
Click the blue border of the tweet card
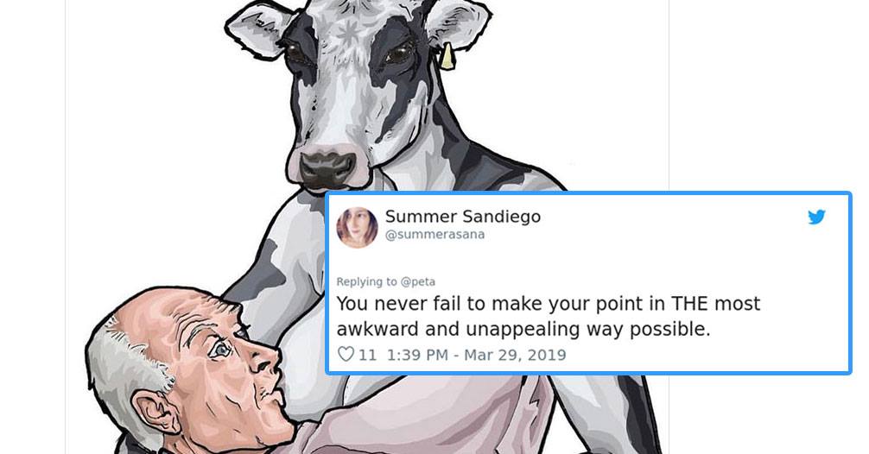pos(588,193)
